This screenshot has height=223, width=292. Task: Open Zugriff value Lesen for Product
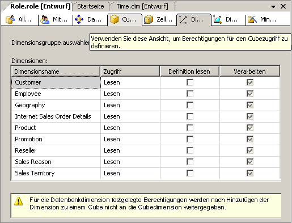coord(130,128)
